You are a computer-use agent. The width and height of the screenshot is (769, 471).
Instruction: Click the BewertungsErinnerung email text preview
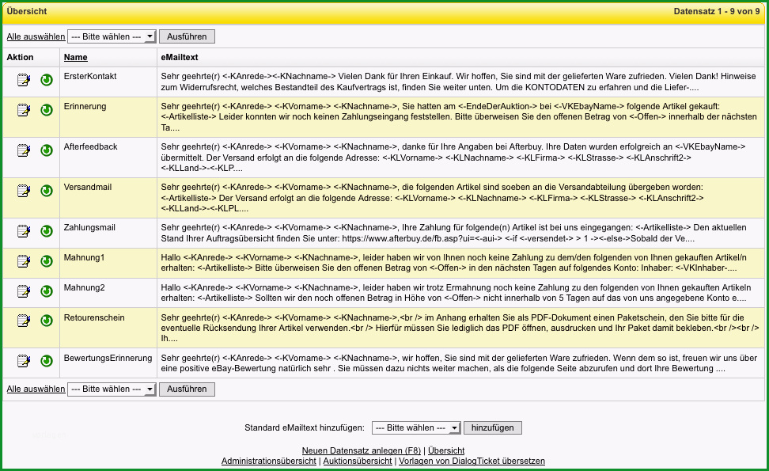pyautogui.click(x=459, y=363)
